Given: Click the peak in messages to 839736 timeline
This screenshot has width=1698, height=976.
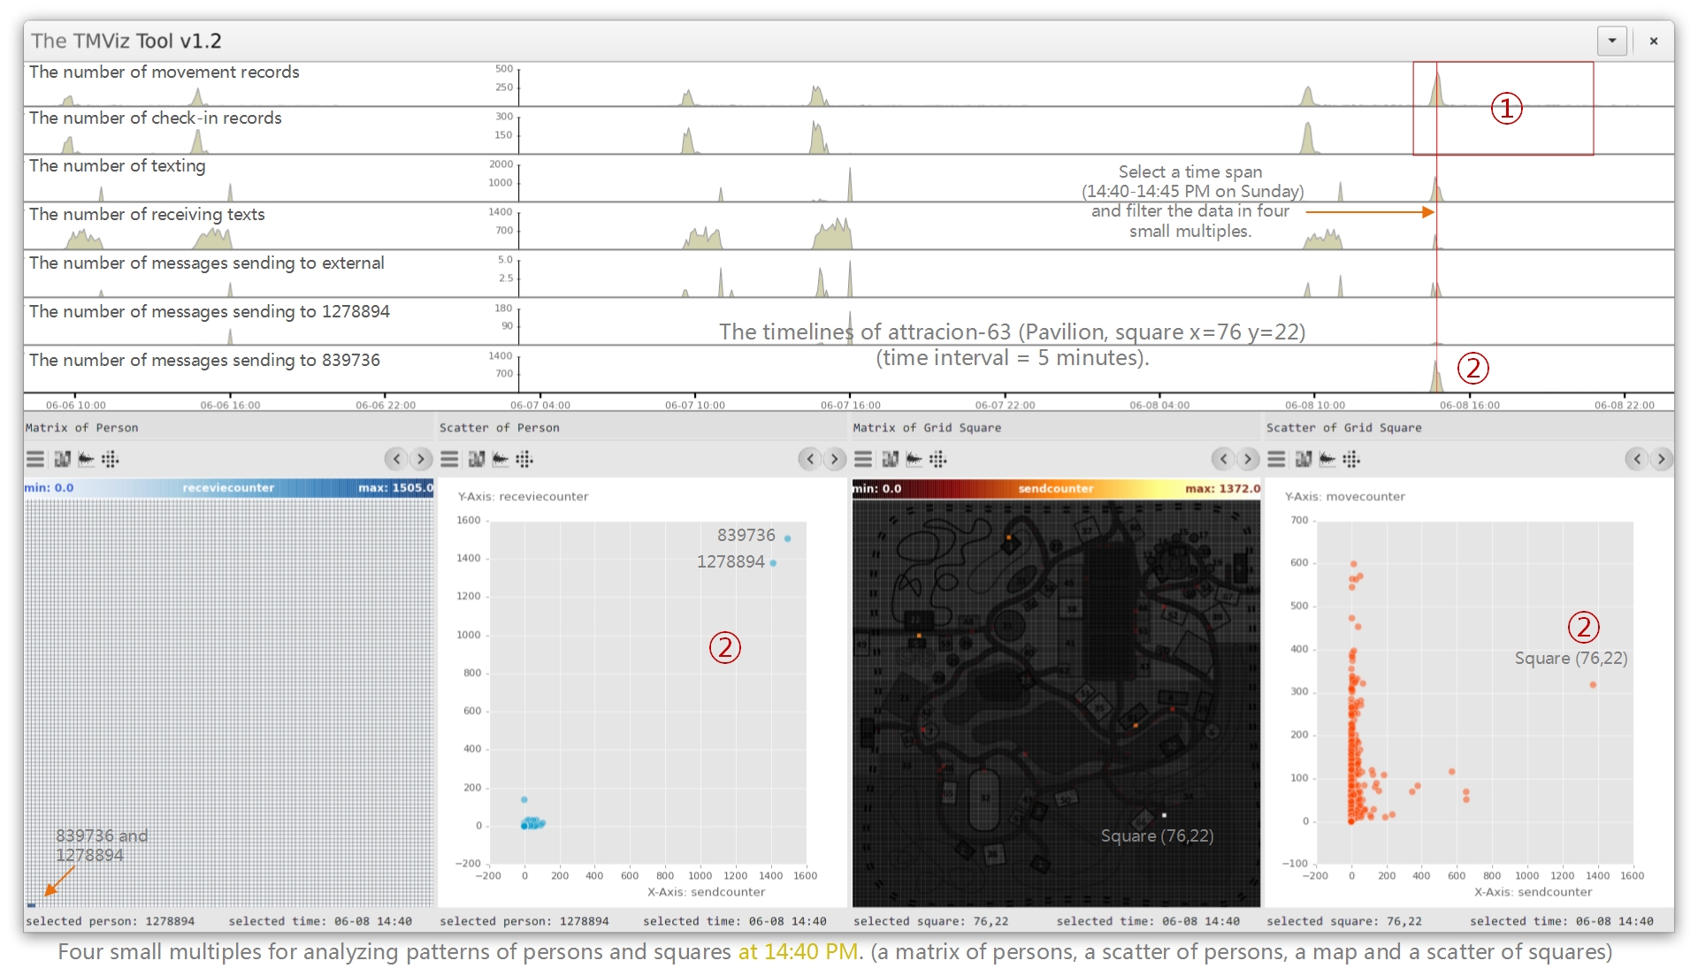Looking at the screenshot, I should [x=1436, y=377].
